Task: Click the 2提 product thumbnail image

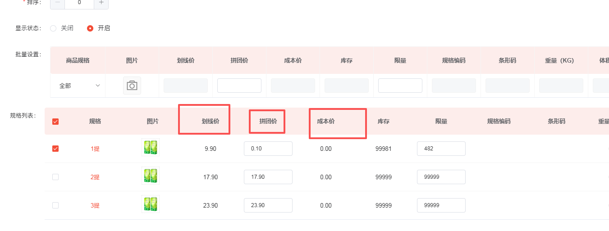Action: tap(150, 176)
